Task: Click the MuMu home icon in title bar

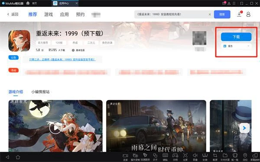Action: 28,3
